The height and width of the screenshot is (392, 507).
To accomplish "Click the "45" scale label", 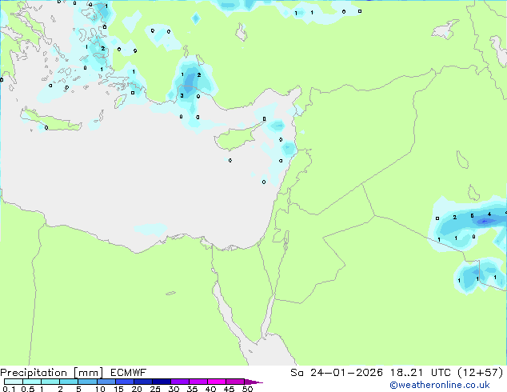I will pyautogui.click(x=229, y=389).
